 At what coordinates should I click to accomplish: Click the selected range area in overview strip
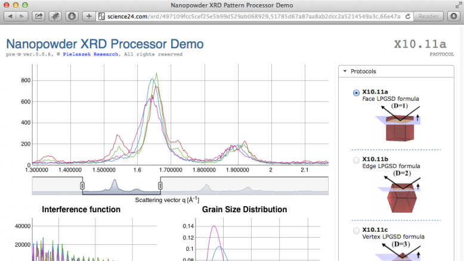point(121,186)
